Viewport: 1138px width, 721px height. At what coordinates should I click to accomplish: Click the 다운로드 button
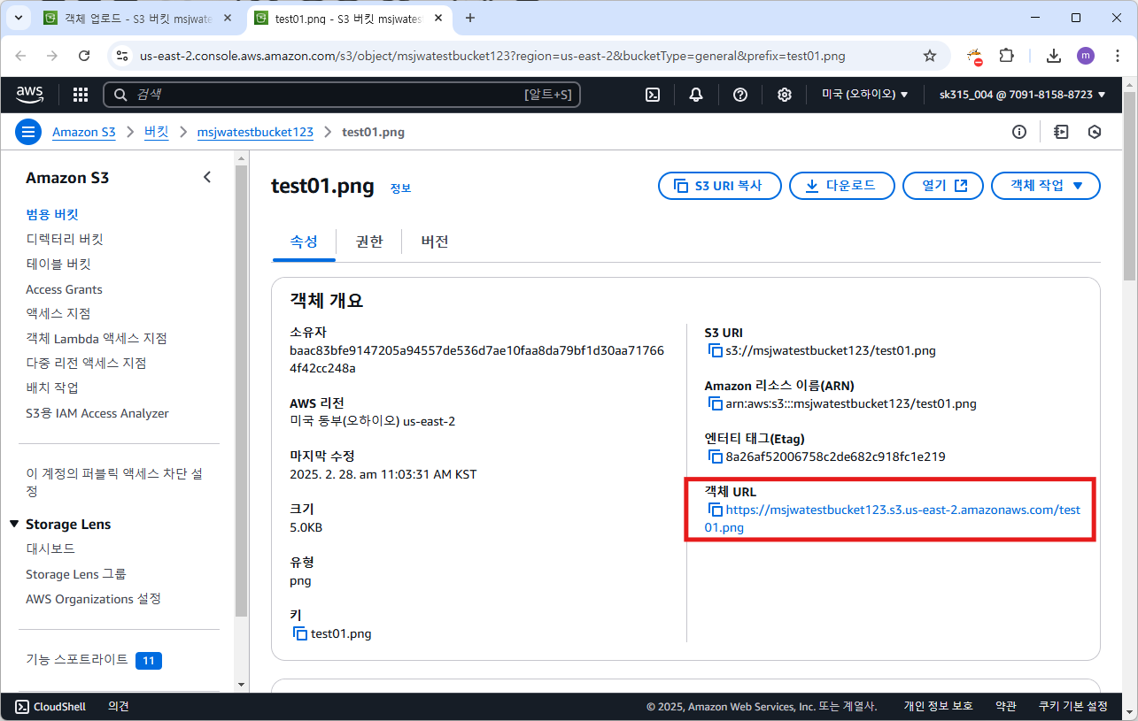click(840, 186)
